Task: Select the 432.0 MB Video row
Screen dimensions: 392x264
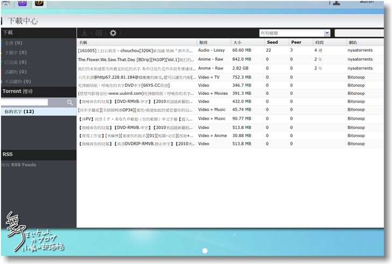Action: [230, 101]
